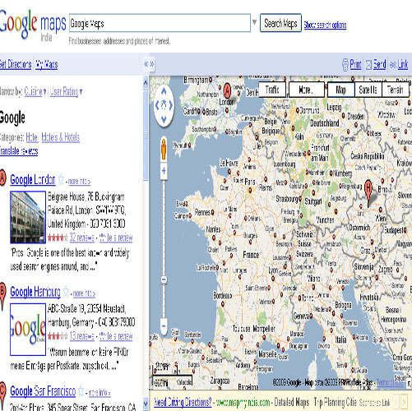The height and width of the screenshot is (411, 412).
Task: Write a review for Google London
Action: [x=116, y=238]
